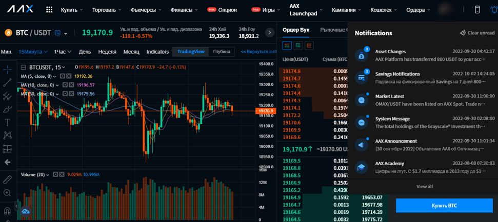Remove the MA (10, close, 0) indicator

click(x=71, y=85)
